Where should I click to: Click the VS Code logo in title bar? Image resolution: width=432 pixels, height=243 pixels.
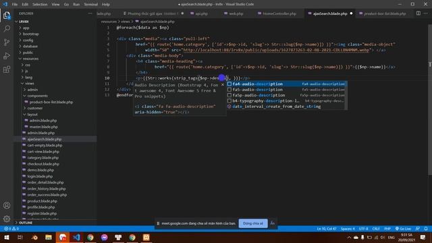pyautogui.click(x=5, y=4)
